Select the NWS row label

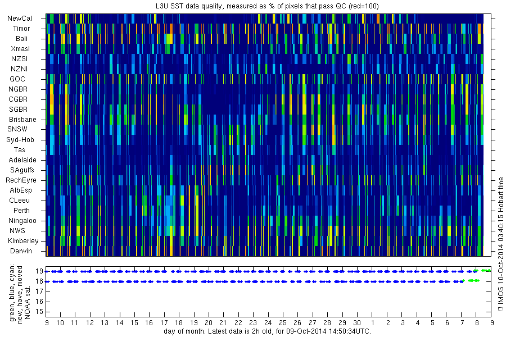(17, 231)
